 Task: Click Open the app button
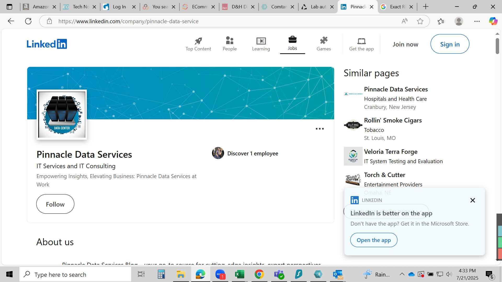pos(374,240)
